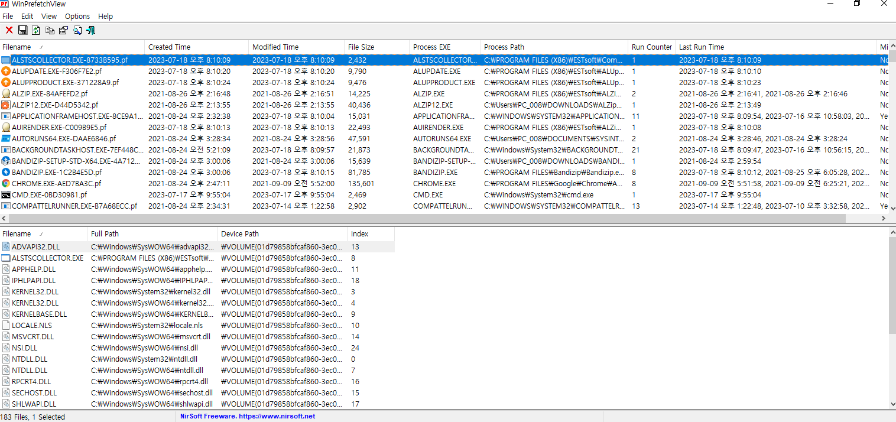Click the upper pane horizontal scrollbar right arrow
The width and height of the screenshot is (896, 422).
883,218
